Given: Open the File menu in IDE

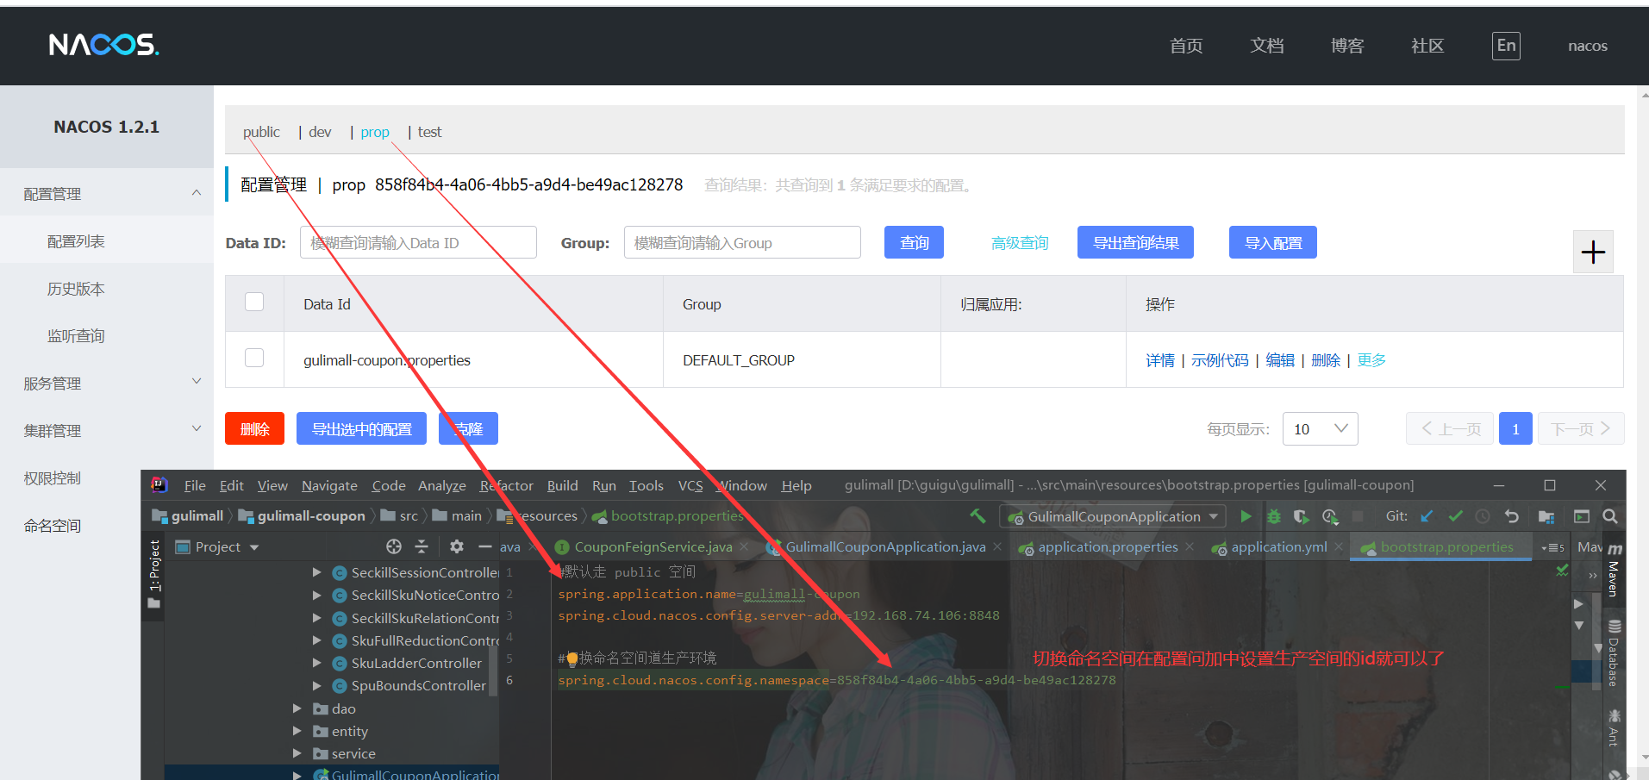Looking at the screenshot, I should click(x=195, y=485).
